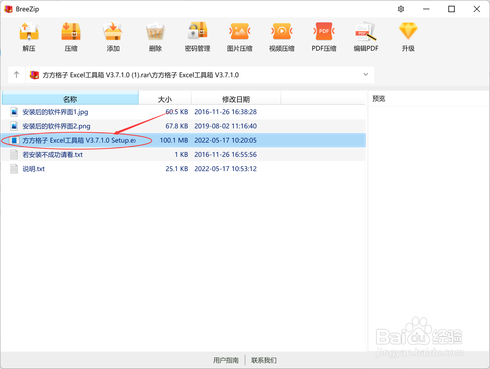490x369 pixels.
Task: Select the Setup.exe file icon
Action: [14, 140]
